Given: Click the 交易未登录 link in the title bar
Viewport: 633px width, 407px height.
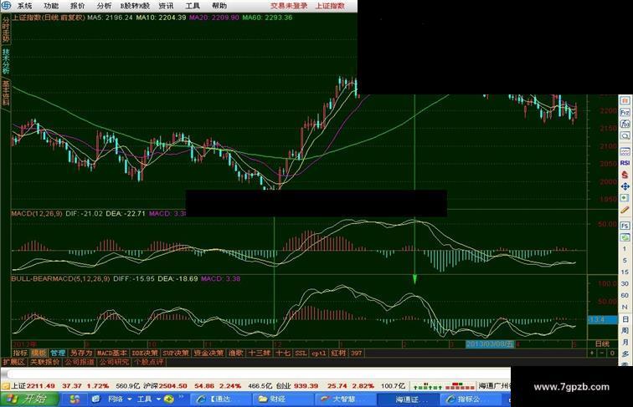Looking at the screenshot, I should point(289,6).
